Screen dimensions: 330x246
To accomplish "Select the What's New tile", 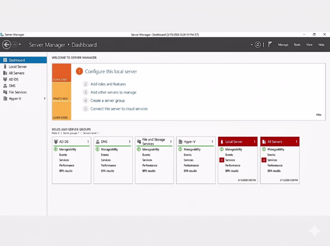I will pos(62,92).
